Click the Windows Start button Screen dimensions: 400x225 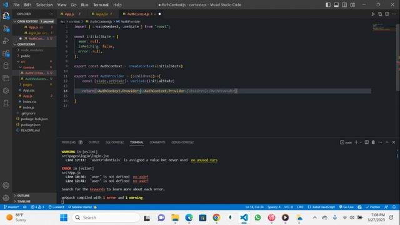(64, 217)
